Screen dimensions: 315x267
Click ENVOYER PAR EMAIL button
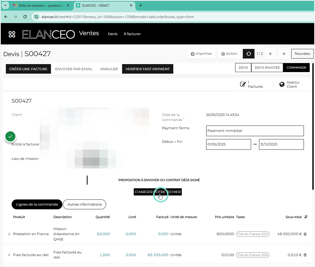[x=74, y=69]
